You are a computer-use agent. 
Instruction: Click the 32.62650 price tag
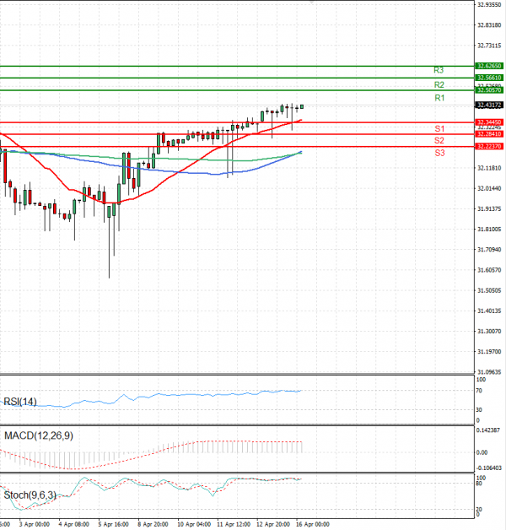coord(489,66)
